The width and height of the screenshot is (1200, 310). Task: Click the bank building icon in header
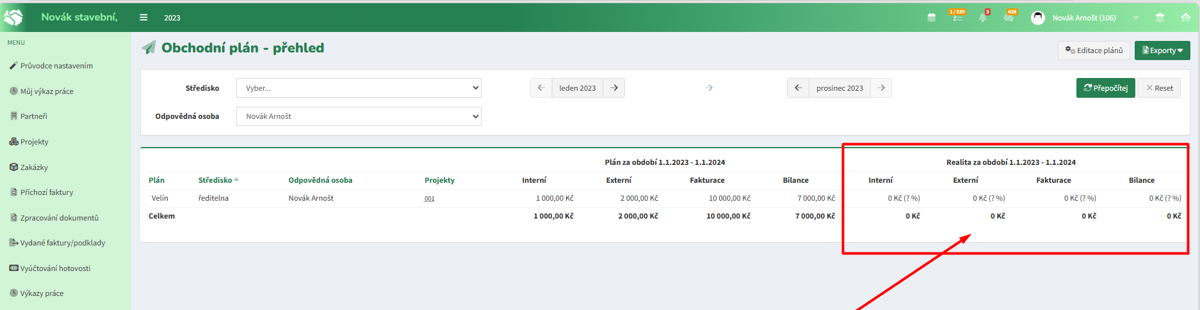coord(1160,17)
